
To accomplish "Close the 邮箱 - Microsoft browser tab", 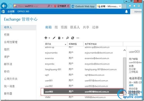I will click(120, 6).
